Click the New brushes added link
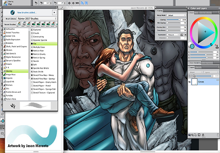The width and height of the screenshot is (220, 153). (x=27, y=13)
